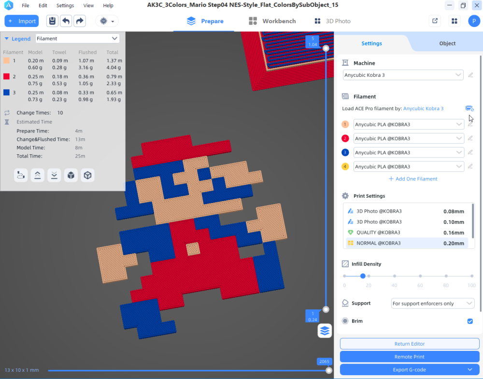Edit filament 2 preset pencil icon
The image size is (483, 379).
pyautogui.click(x=470, y=138)
